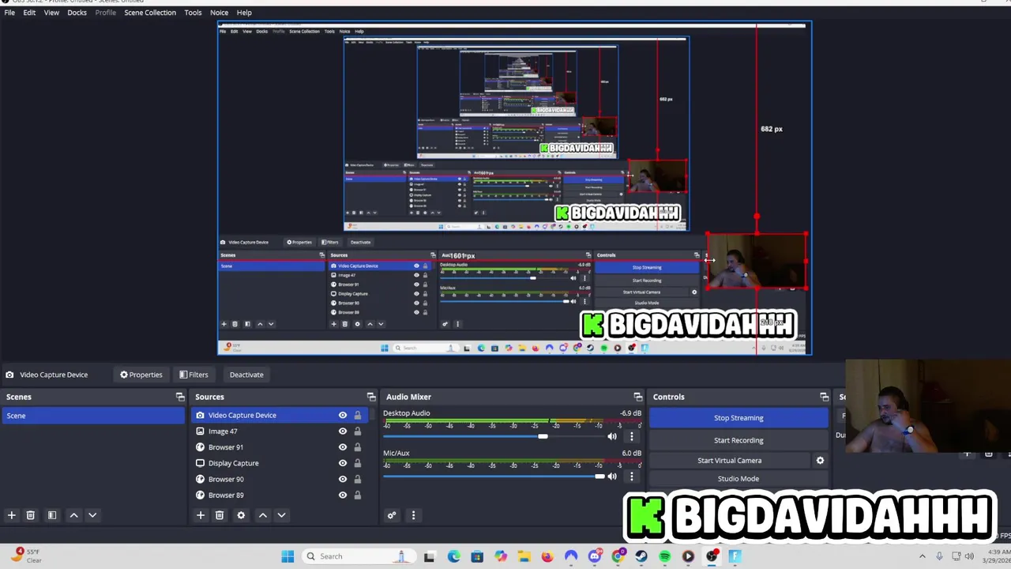Hide the Display Capture source
Viewport: 1011px width, 569px height.
[343, 463]
